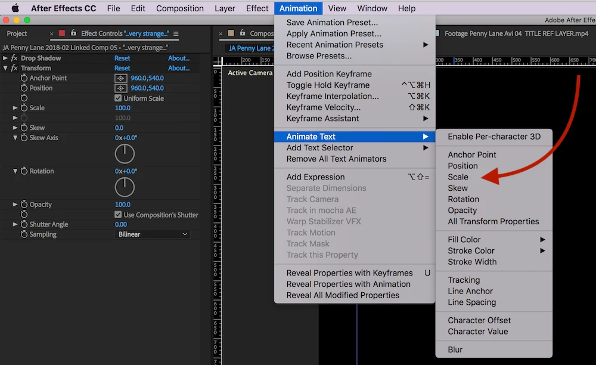Image resolution: width=596 pixels, height=365 pixels.
Task: Toggle Opacity stopwatch icon
Action: tap(24, 204)
